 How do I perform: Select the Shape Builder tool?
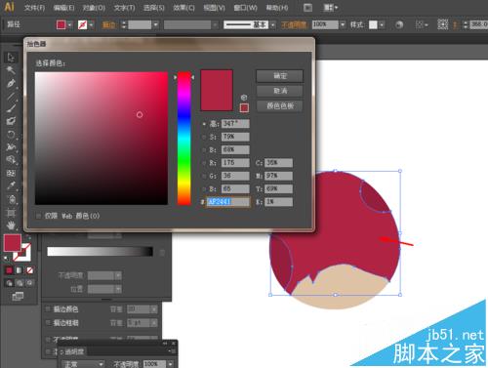[x=11, y=160]
